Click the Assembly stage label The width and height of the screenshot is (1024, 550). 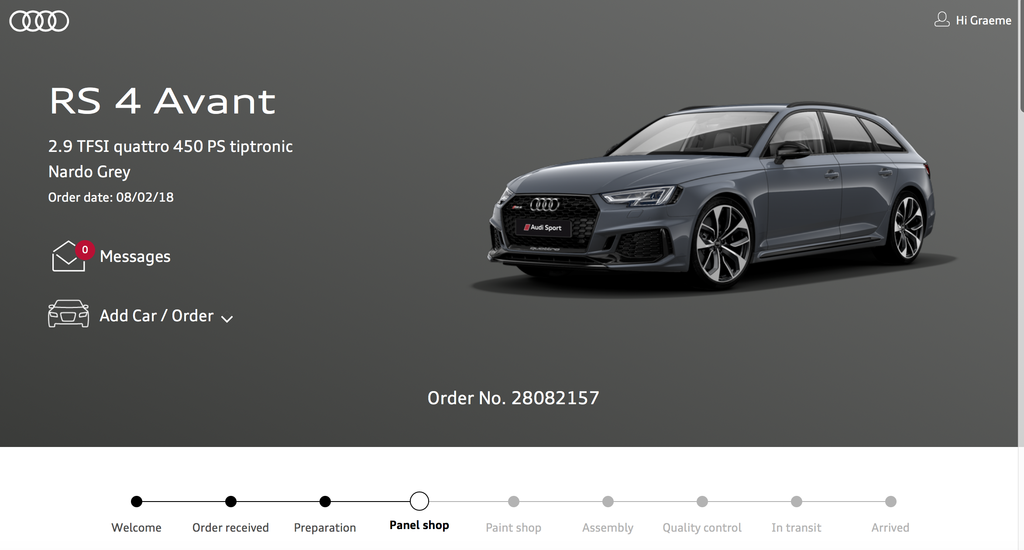(x=608, y=527)
